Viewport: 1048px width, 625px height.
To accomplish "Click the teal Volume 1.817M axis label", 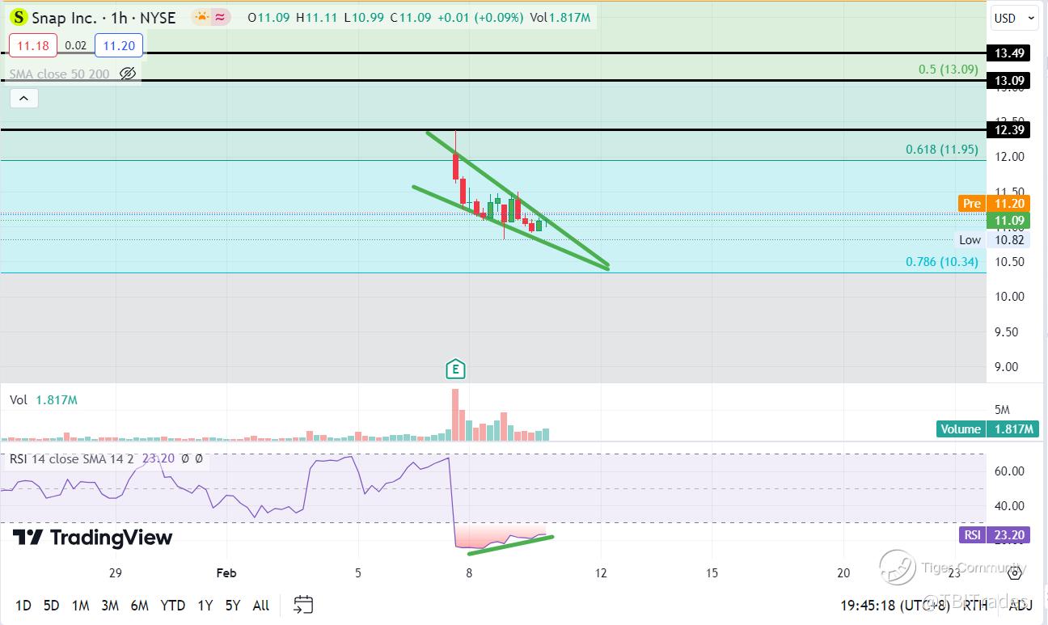I will coord(987,429).
